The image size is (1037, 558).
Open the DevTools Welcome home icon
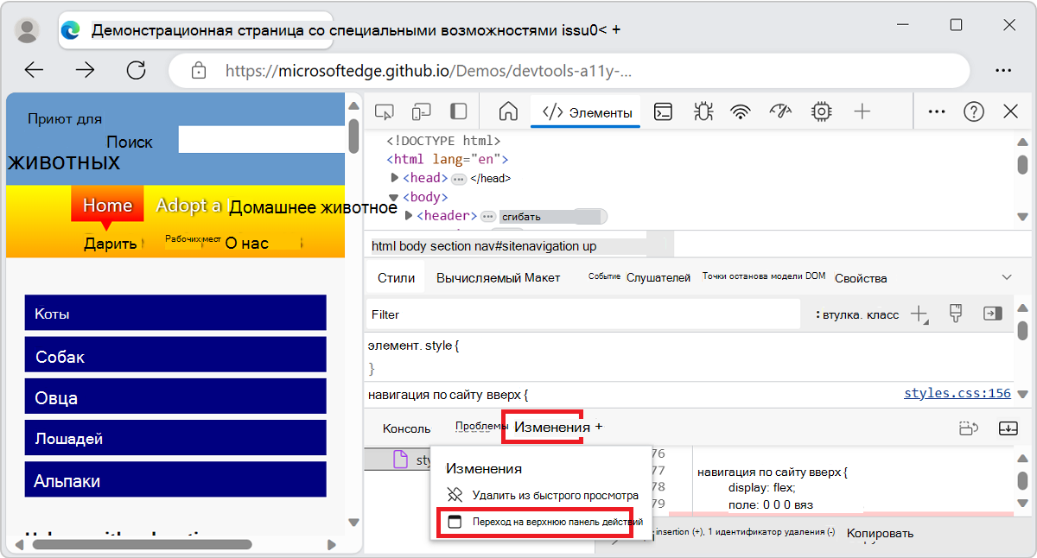coord(507,111)
